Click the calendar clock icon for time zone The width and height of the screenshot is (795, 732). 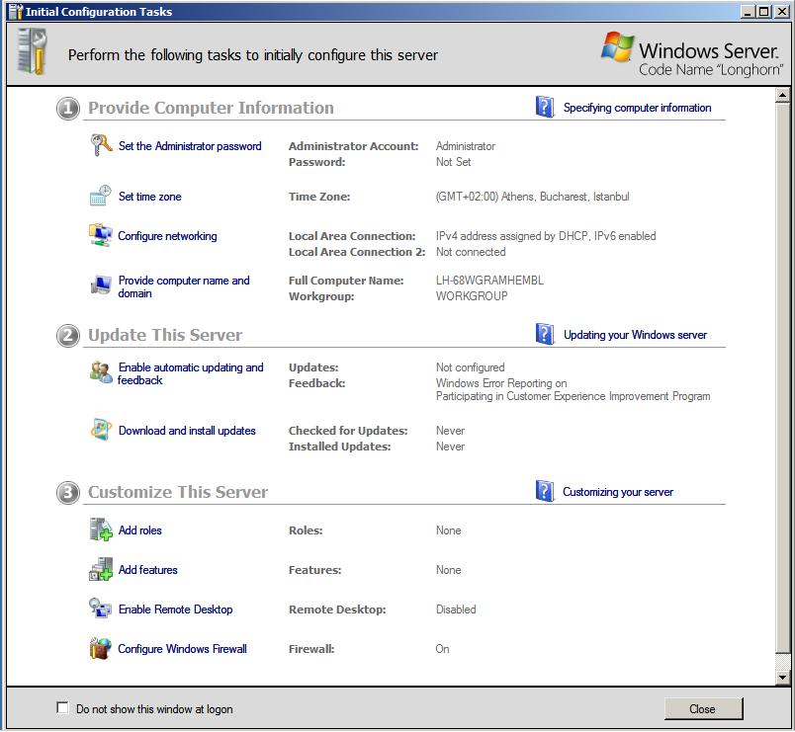[x=101, y=196]
